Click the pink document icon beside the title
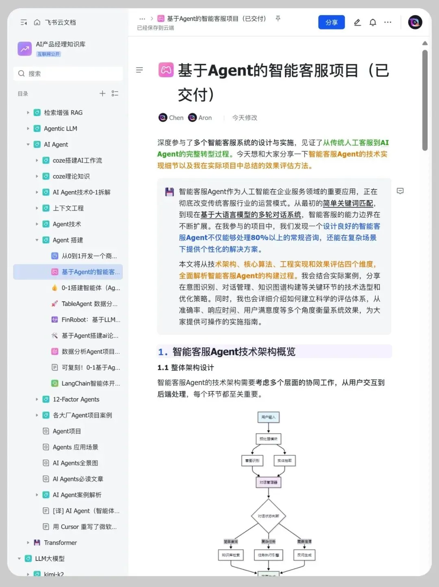Image resolution: width=439 pixels, height=587 pixels. [166, 70]
